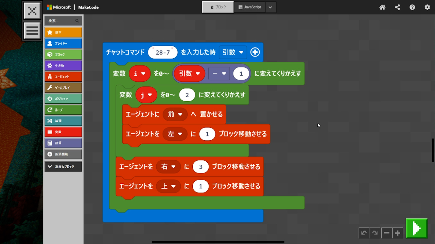The height and width of the screenshot is (244, 435).
Task: Open the エージェント block category
Action: click(x=63, y=77)
